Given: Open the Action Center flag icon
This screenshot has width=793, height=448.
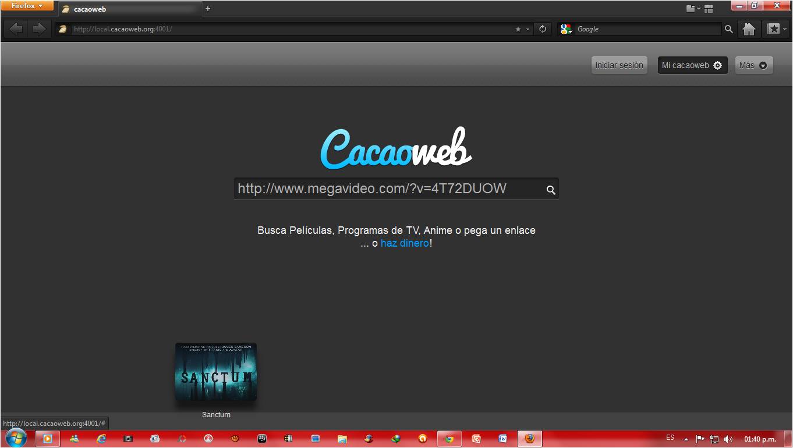Looking at the screenshot, I should (700, 439).
